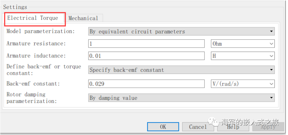288x135 pixels.
Task: Open the Ohm unit dropdown
Action: pos(242,44)
